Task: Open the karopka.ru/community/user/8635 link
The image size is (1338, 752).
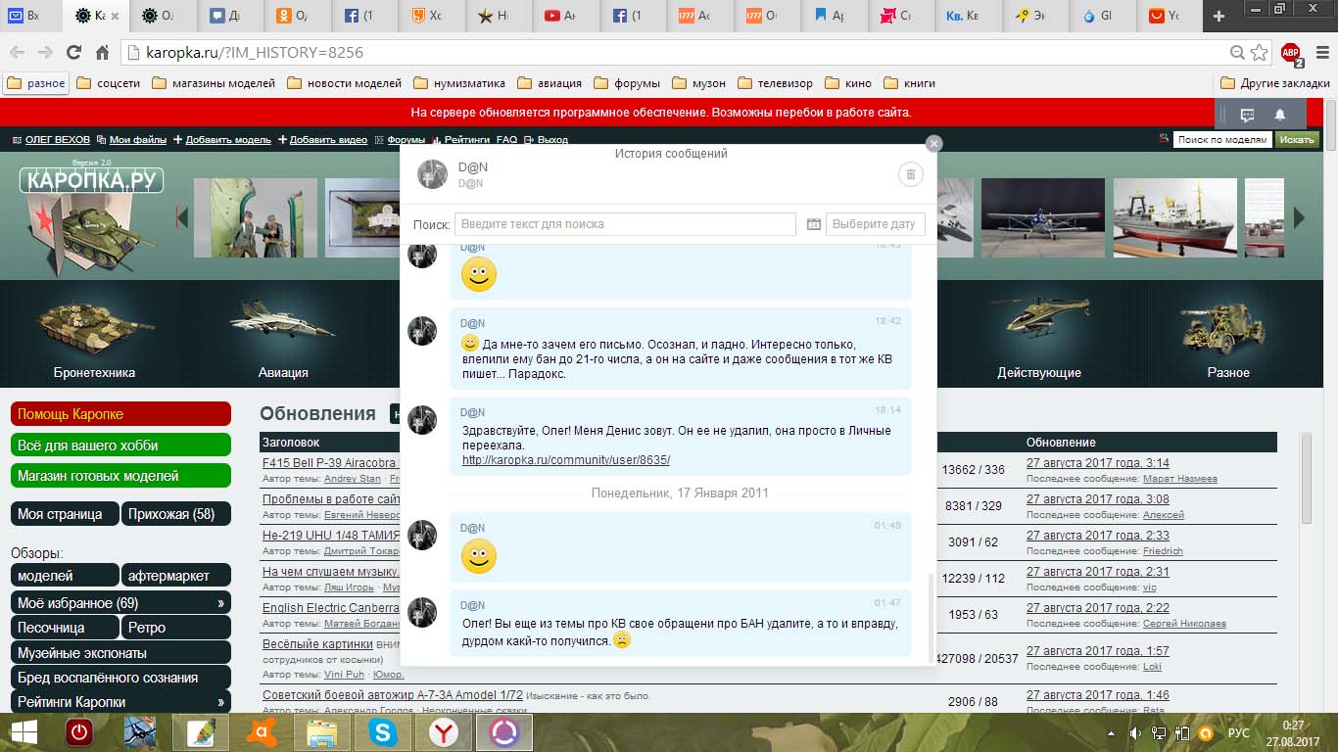Action: click(565, 460)
